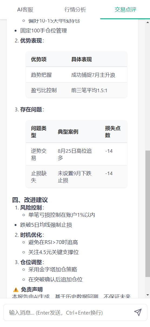Select the 逆势交易 cell
The height and width of the screenshot is (327, 150).
point(39,154)
